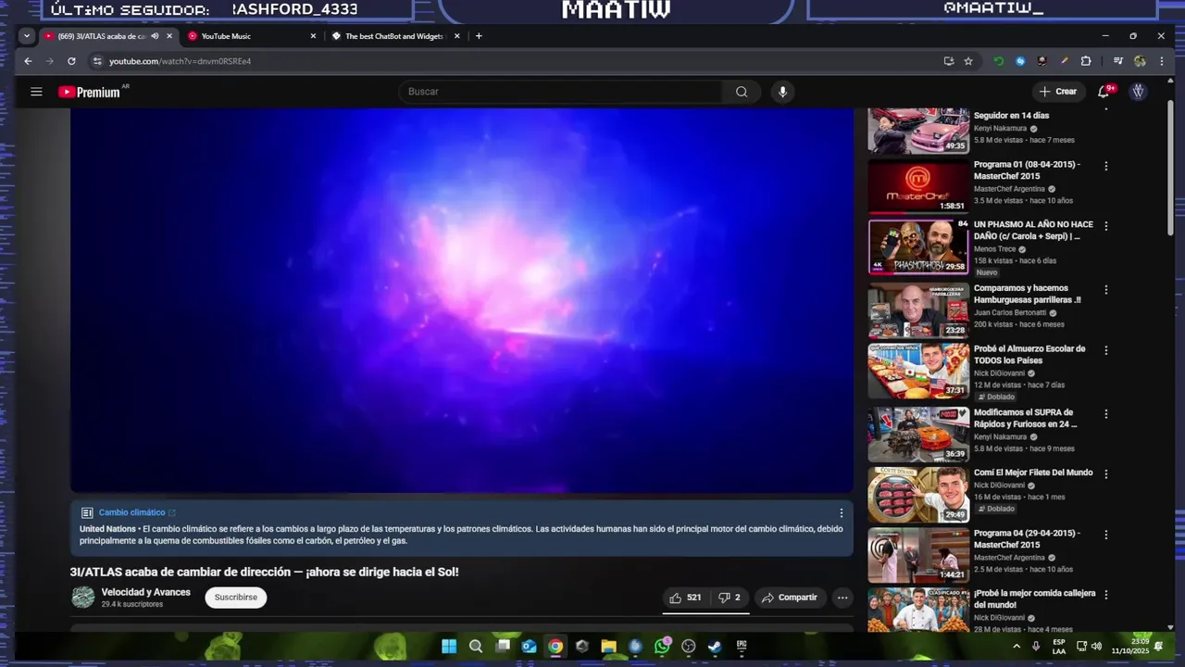The image size is (1185, 667).
Task: Open Programa 04 MasterChef thumbnail
Action: [x=918, y=555]
